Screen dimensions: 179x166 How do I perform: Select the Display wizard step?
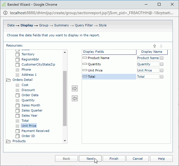(27, 25)
